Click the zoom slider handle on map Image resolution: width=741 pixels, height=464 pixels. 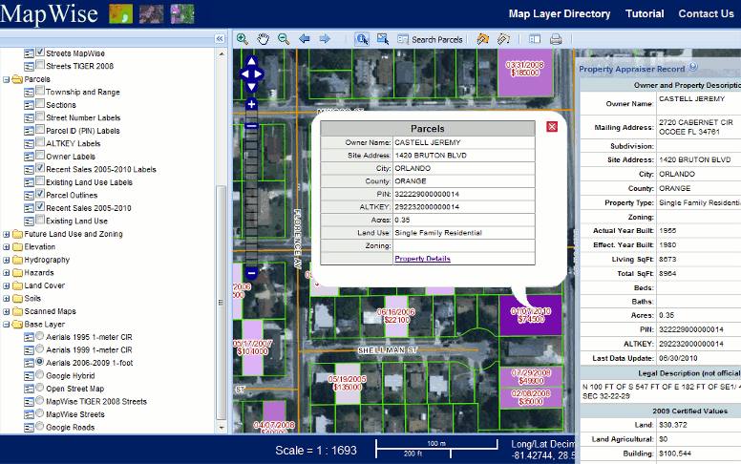pos(251,126)
